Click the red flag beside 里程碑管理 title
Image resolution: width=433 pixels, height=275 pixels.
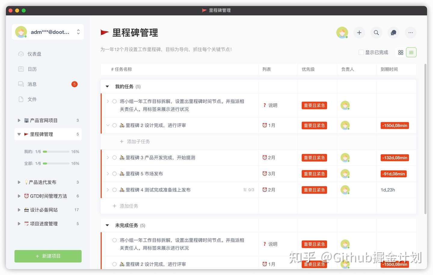pyautogui.click(x=104, y=32)
